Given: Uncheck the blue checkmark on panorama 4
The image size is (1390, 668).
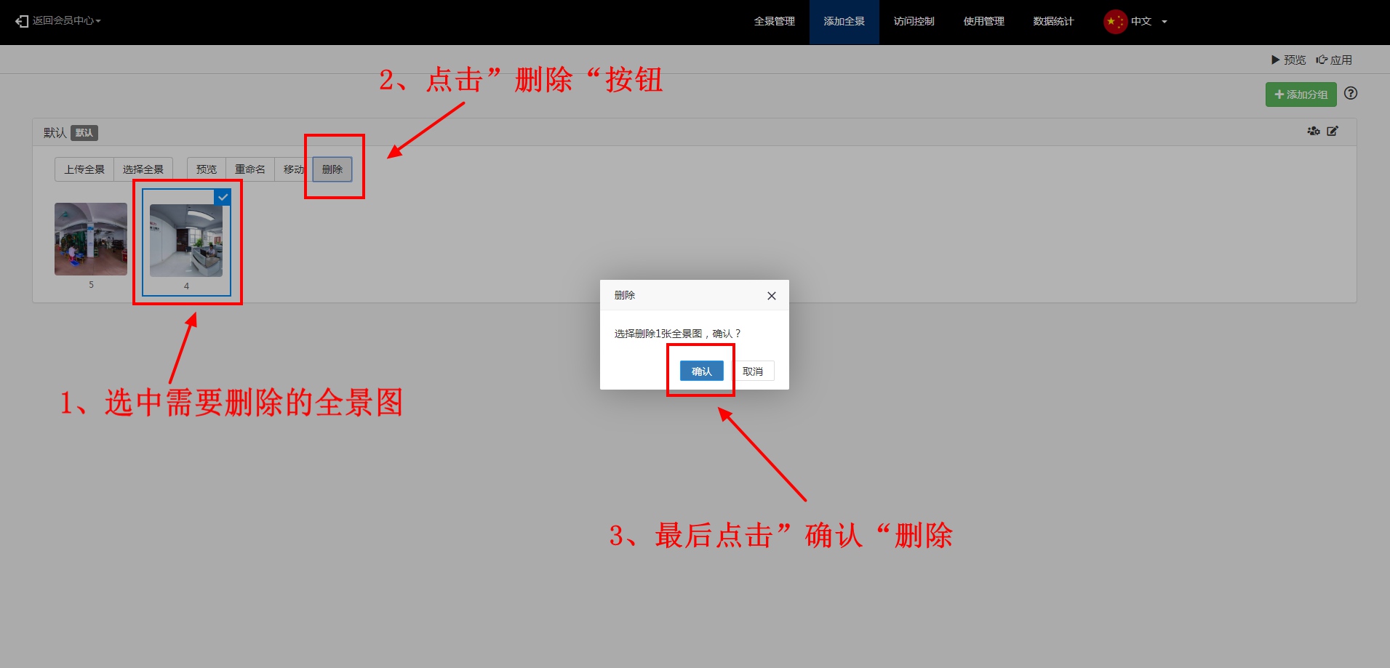Looking at the screenshot, I should click(x=223, y=197).
